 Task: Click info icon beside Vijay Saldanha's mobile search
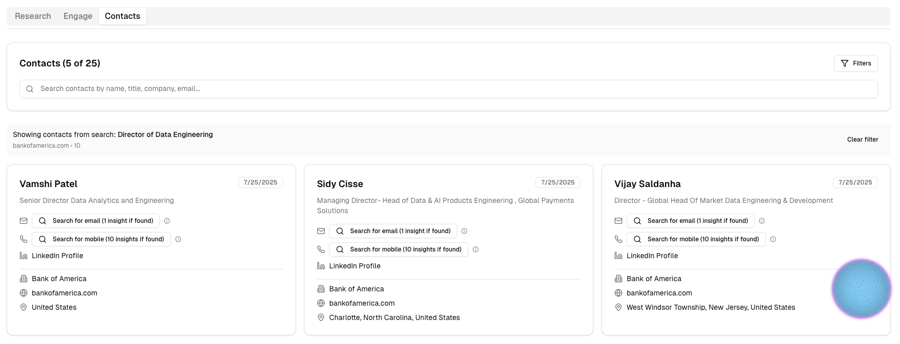(773, 239)
